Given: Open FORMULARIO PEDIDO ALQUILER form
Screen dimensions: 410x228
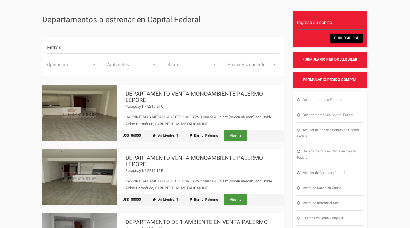Looking at the screenshot, I should coord(330,60).
